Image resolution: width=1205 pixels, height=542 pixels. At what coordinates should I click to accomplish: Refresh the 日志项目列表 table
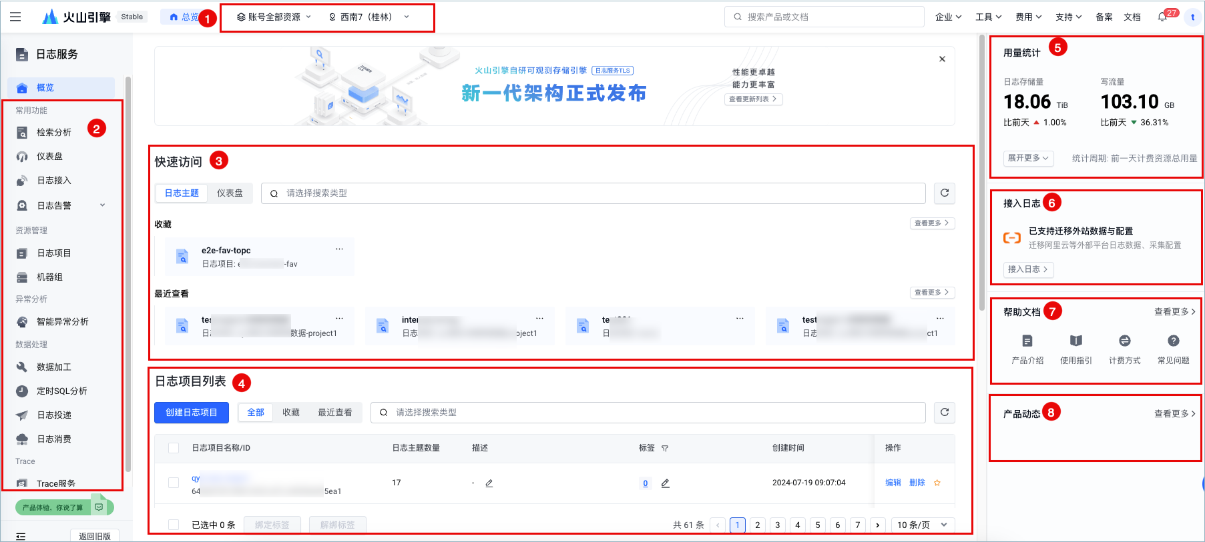point(945,413)
